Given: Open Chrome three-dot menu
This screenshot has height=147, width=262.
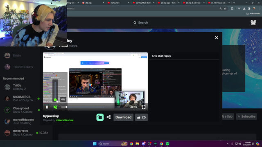Looking at the screenshot, I should click(x=259, y=9).
